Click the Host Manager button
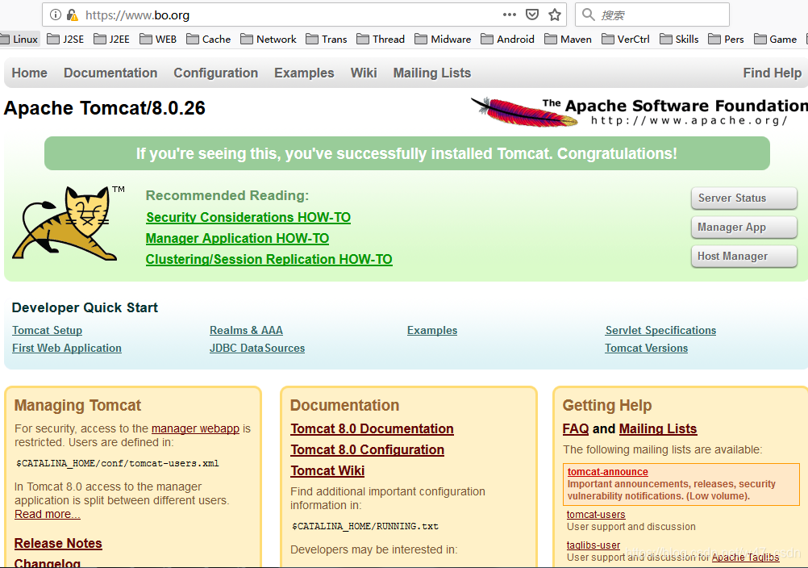This screenshot has width=808, height=568. (x=744, y=257)
